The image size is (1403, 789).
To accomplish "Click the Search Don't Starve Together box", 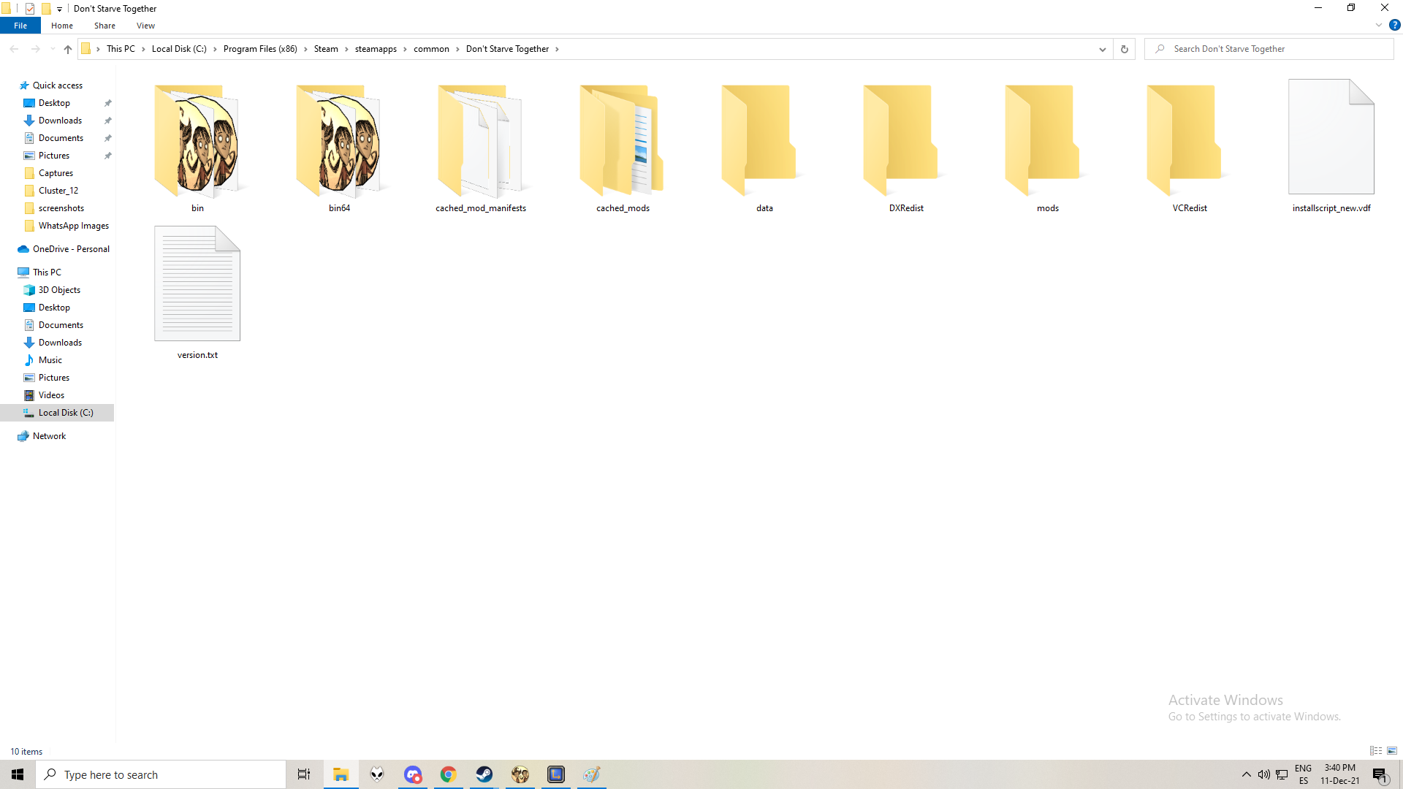I will click(1275, 49).
